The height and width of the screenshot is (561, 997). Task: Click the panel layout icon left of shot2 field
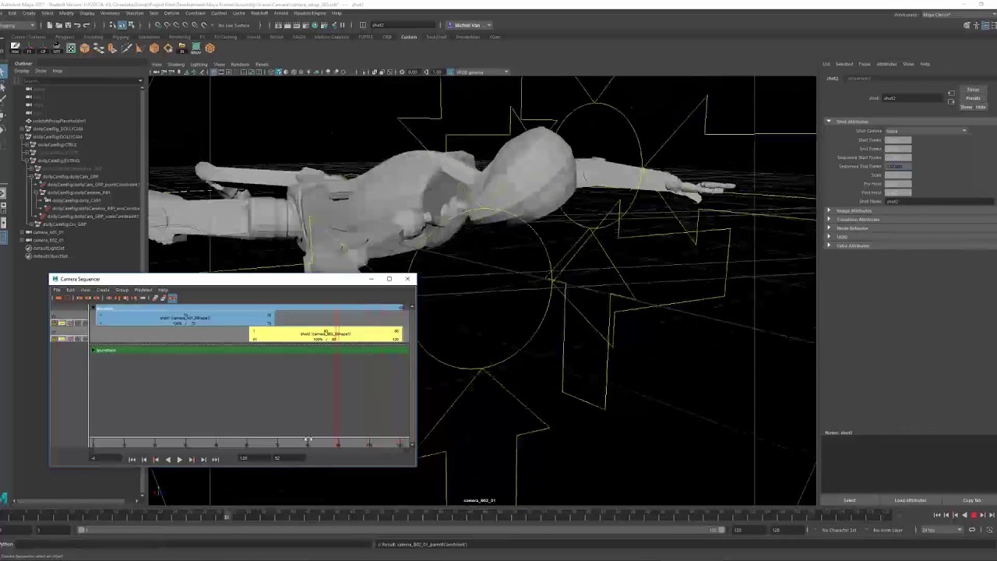point(363,25)
